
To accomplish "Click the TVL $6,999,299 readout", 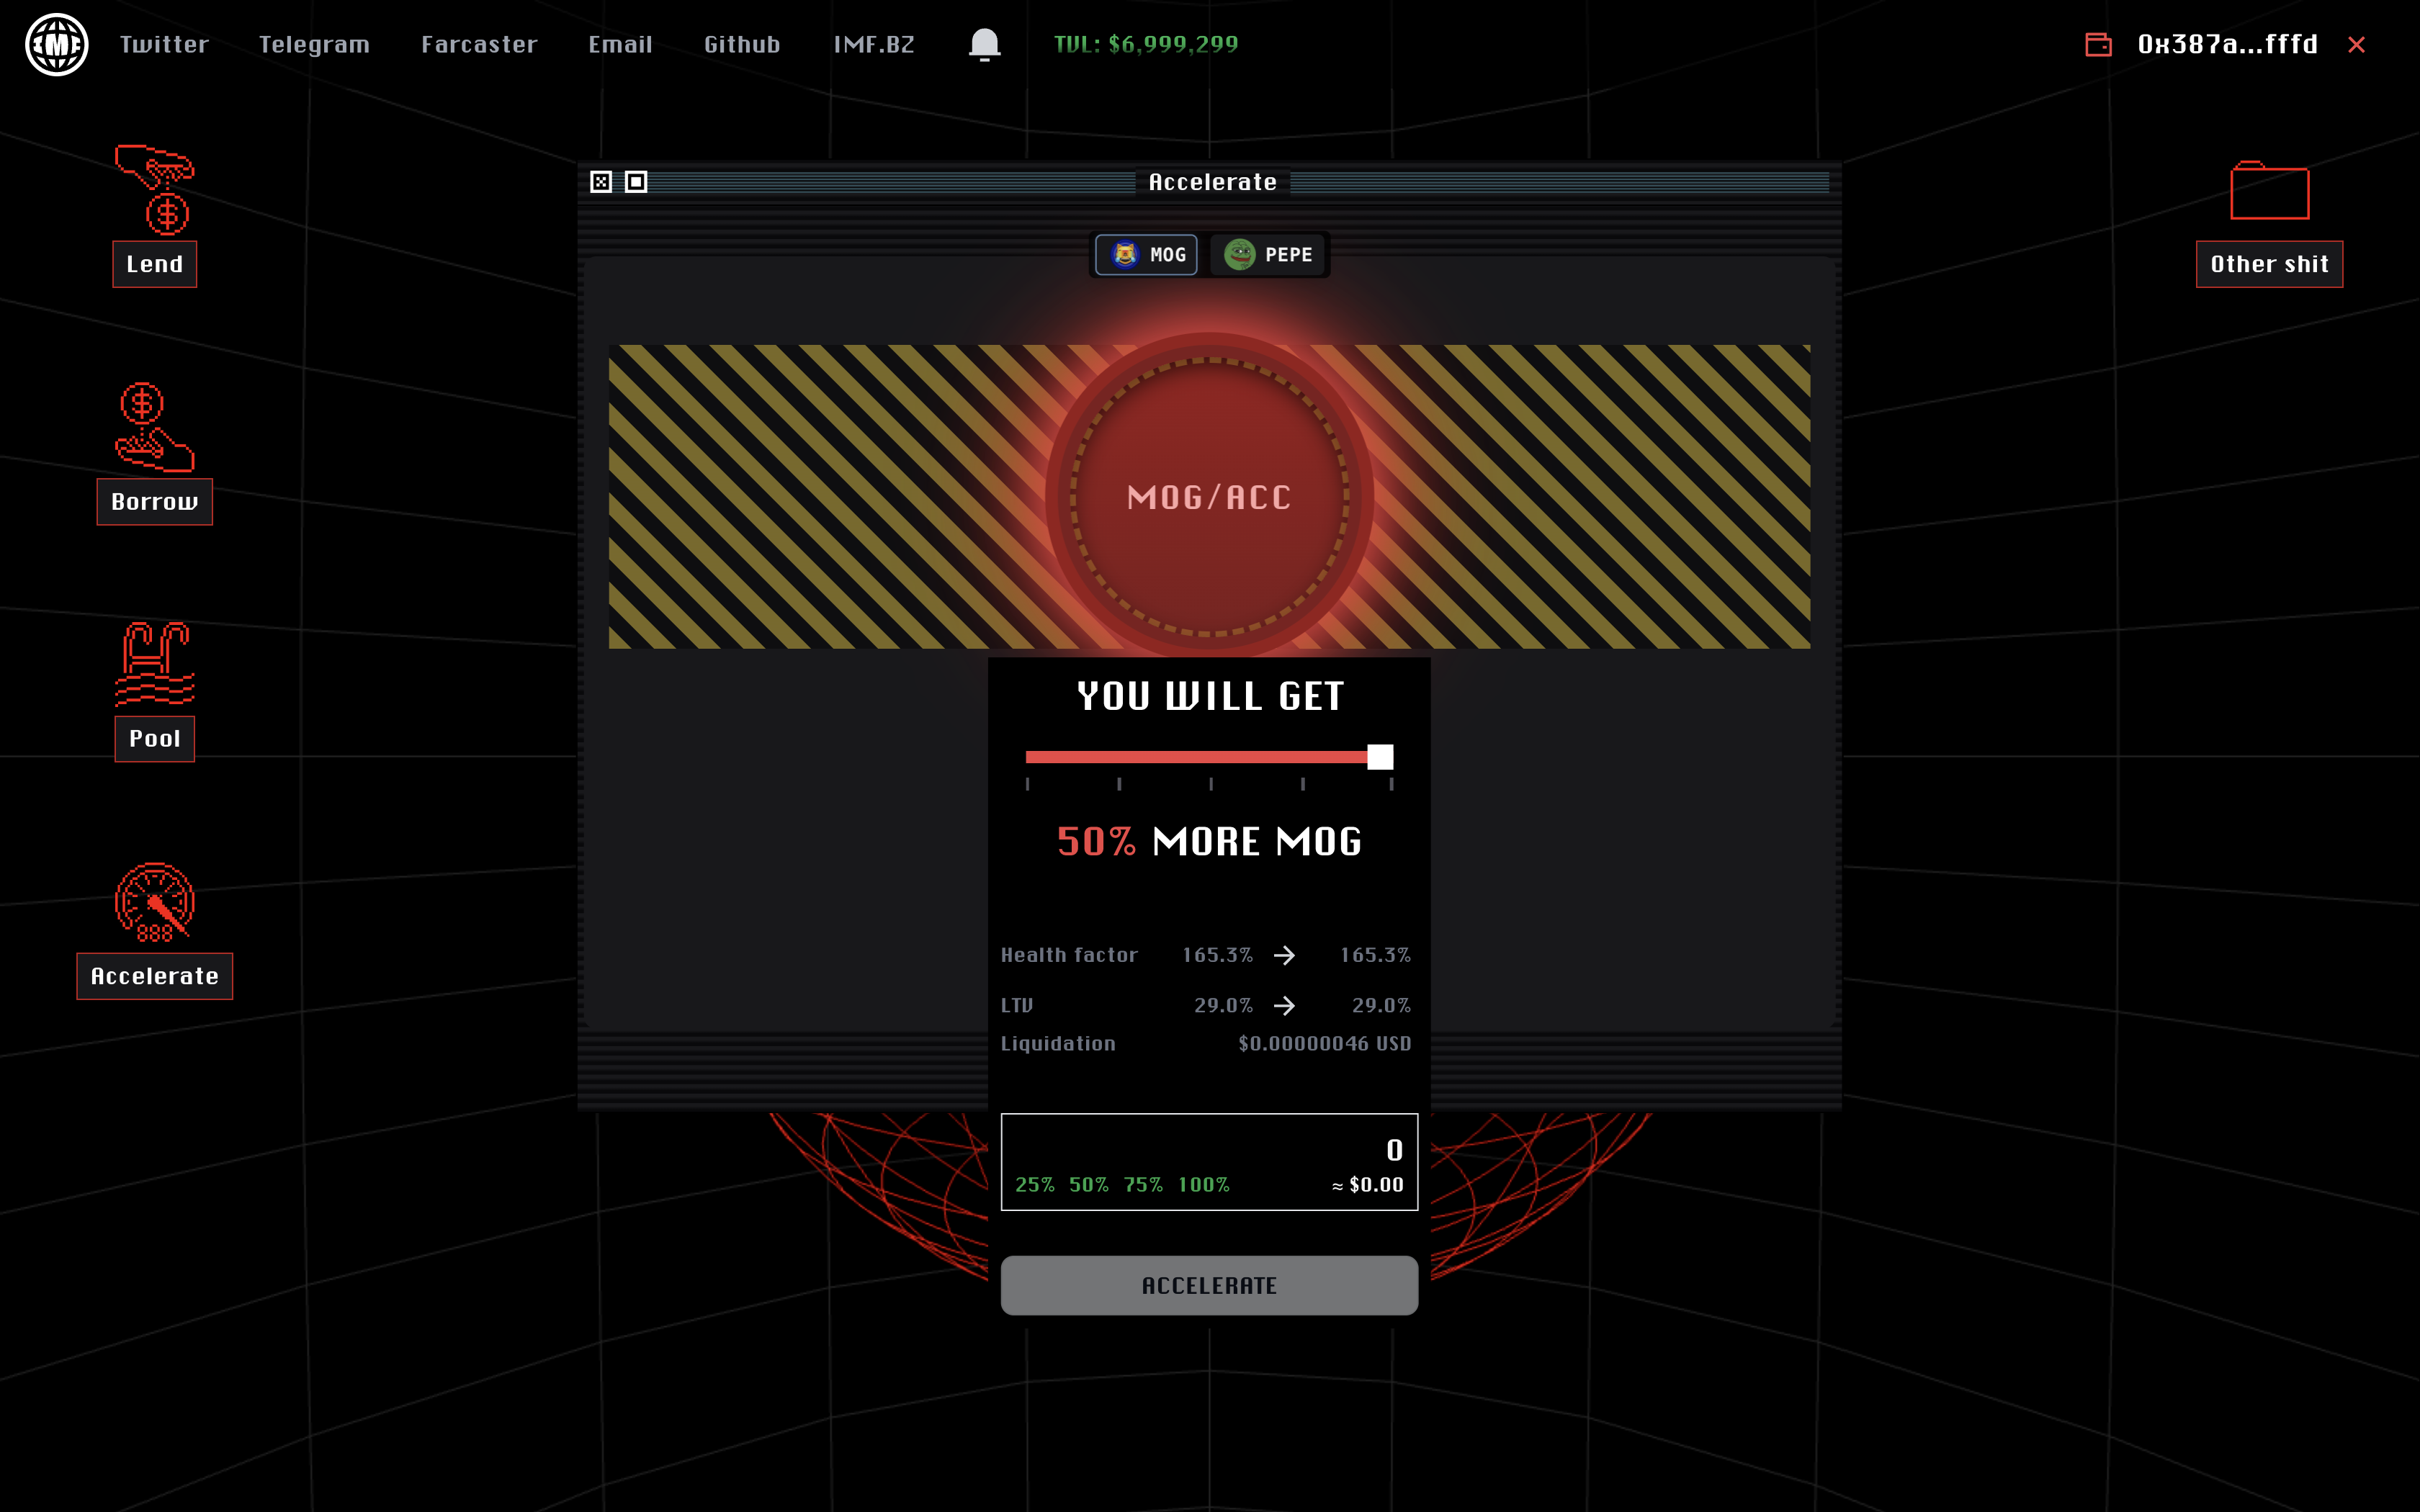I will click(1146, 44).
